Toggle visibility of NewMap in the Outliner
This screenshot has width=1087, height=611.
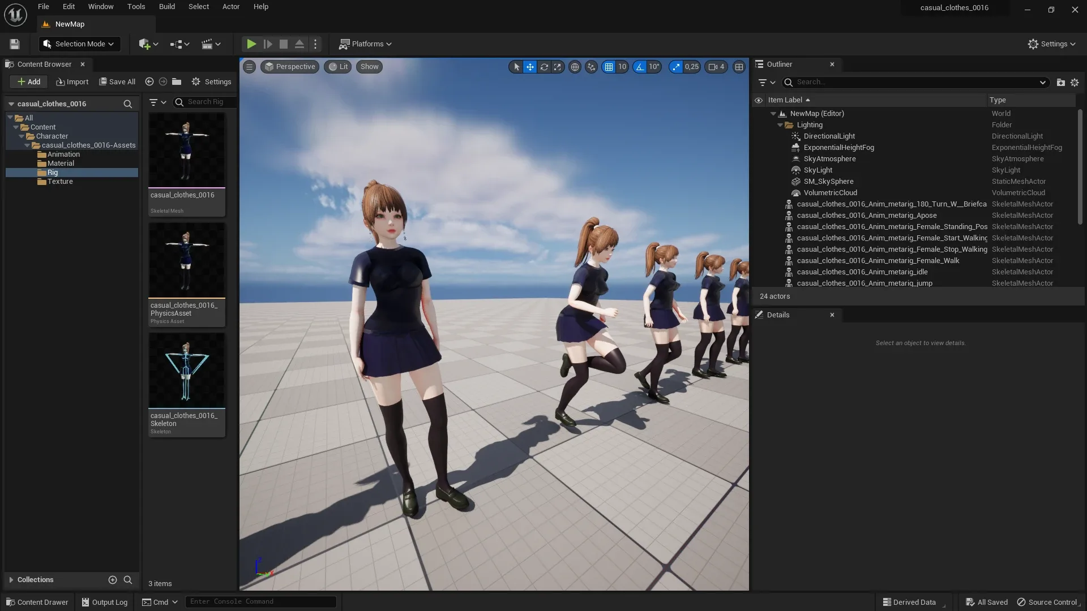(759, 113)
